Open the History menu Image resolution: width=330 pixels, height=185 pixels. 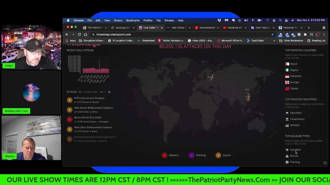118,20
